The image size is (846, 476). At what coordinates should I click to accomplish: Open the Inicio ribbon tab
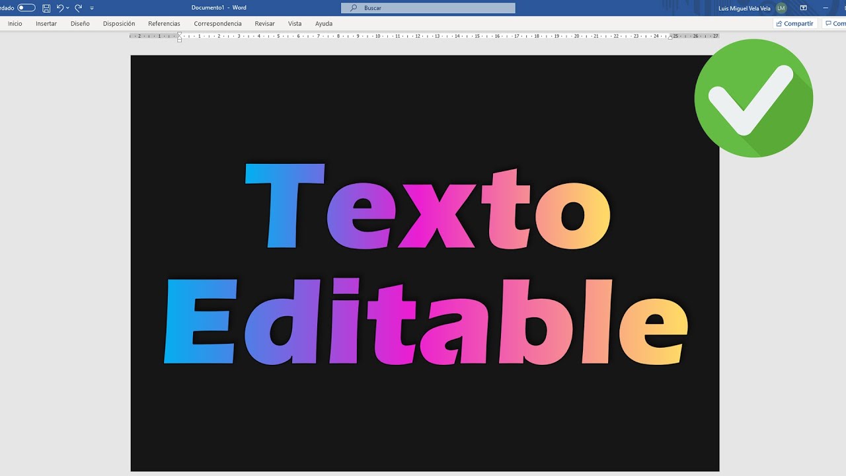[15, 24]
